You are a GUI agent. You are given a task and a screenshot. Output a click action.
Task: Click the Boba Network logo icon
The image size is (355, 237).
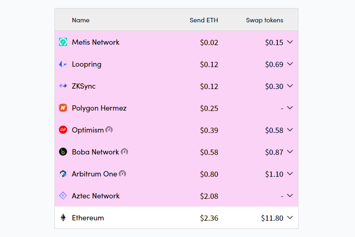coord(63,152)
